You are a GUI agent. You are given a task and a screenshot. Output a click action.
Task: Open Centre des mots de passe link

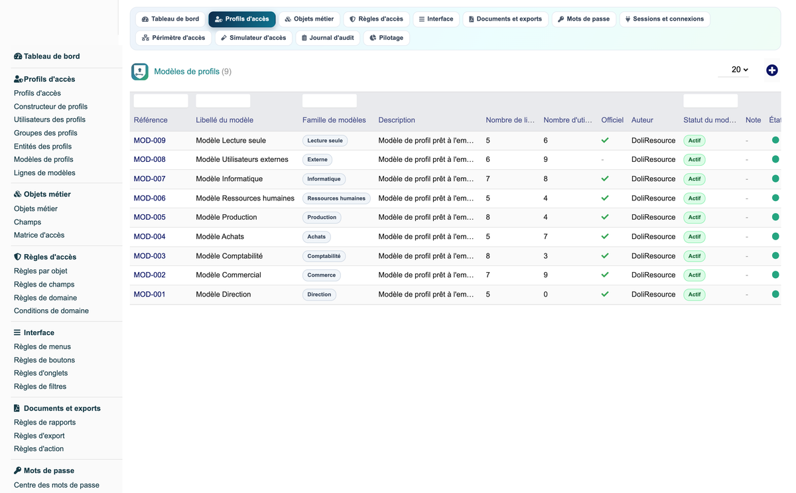tap(56, 485)
